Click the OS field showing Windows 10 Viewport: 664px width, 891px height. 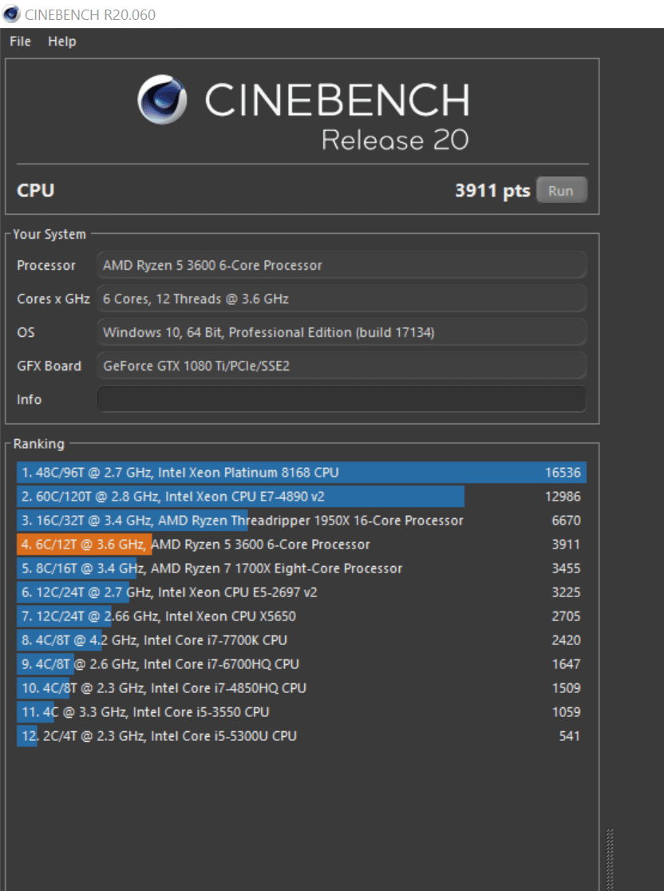[341, 332]
